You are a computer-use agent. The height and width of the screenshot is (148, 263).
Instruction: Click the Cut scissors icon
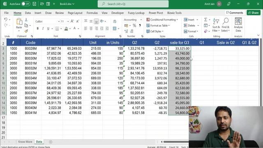[26, 20]
